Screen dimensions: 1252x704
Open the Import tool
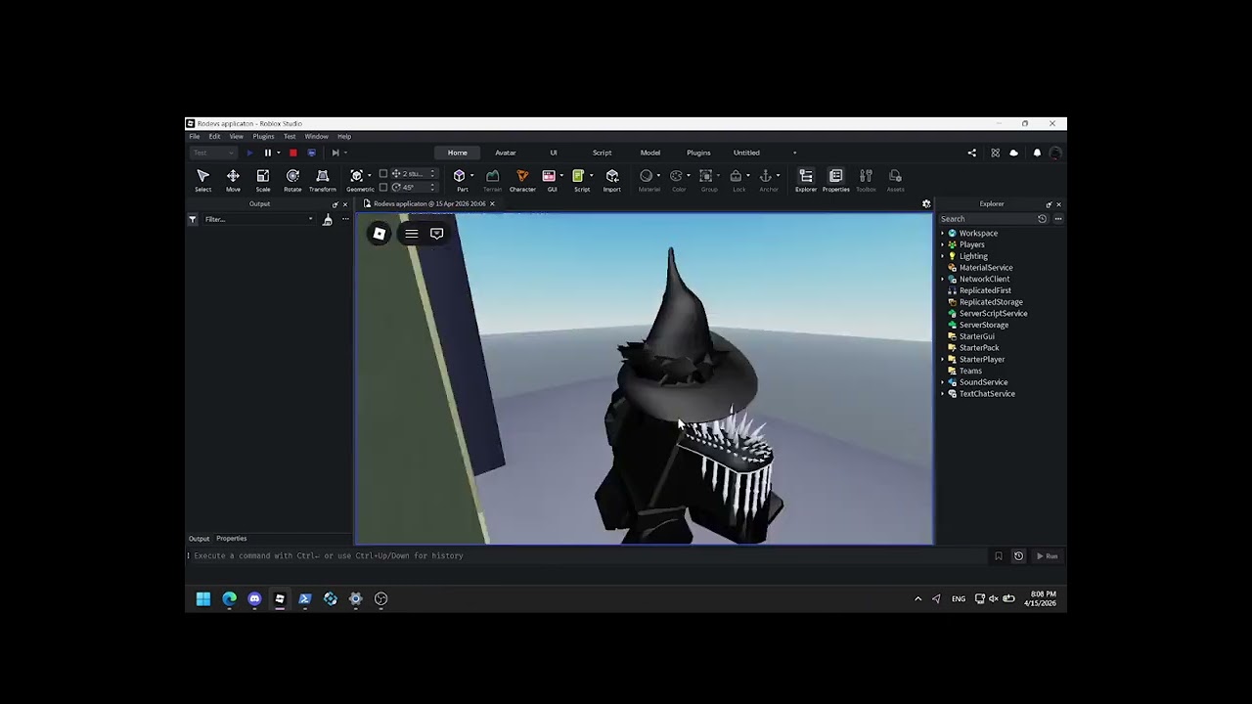(x=611, y=177)
